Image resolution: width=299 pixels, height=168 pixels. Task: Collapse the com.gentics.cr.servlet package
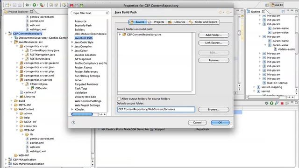click(x=17, y=80)
